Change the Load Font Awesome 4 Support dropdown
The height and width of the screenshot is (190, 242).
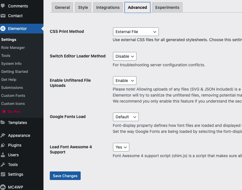pyautogui.click(x=121, y=147)
